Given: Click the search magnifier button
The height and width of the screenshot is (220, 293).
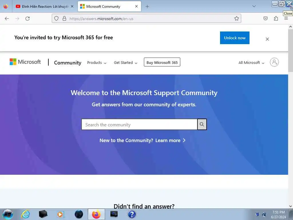Looking at the screenshot, I should click(202, 124).
